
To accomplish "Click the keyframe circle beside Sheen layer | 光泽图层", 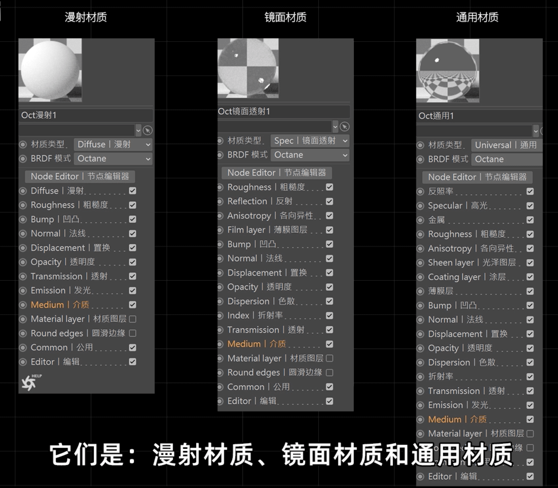I will tap(420, 263).
